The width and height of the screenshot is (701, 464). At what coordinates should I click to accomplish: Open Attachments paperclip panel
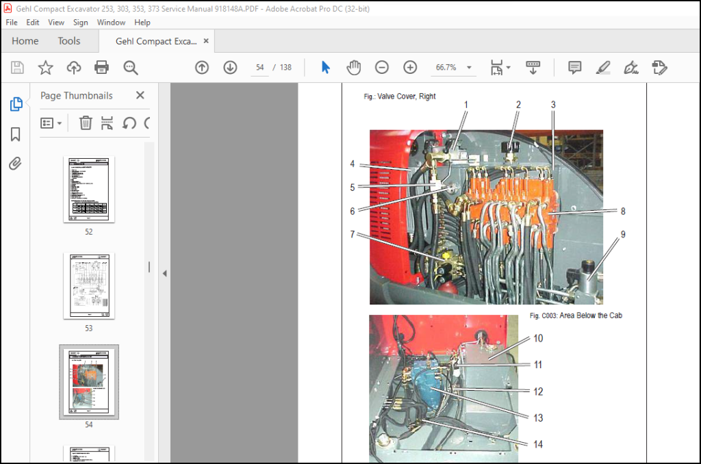tap(15, 164)
